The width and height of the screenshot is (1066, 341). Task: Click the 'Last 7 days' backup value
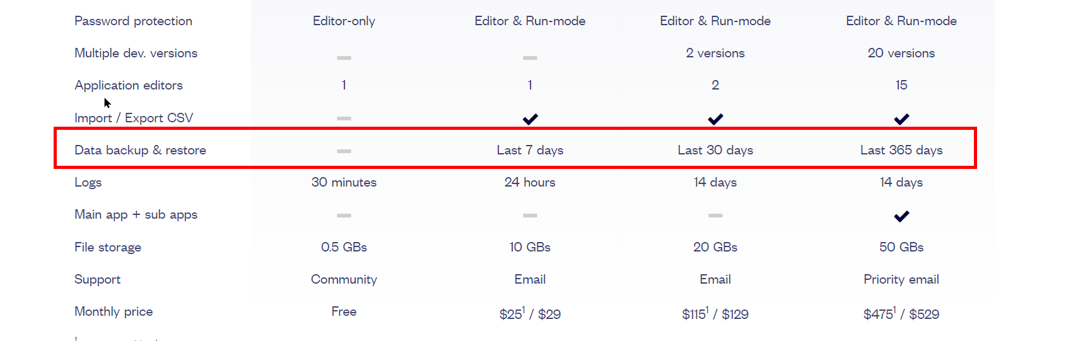(530, 150)
